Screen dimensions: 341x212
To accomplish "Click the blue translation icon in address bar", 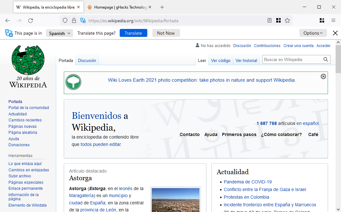I will [x=83, y=20].
